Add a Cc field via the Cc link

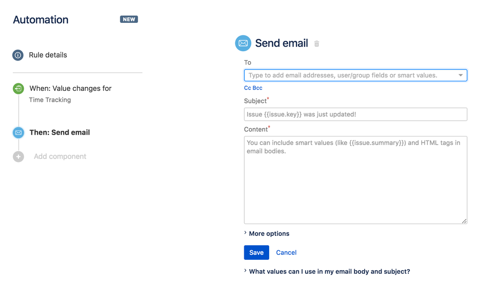pos(247,88)
